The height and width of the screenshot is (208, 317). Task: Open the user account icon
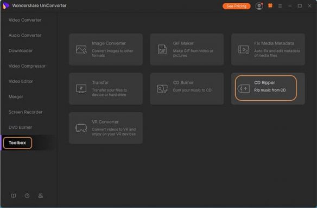tap(259, 6)
